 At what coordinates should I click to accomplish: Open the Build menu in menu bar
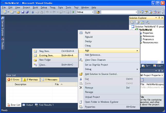point(35,7)
